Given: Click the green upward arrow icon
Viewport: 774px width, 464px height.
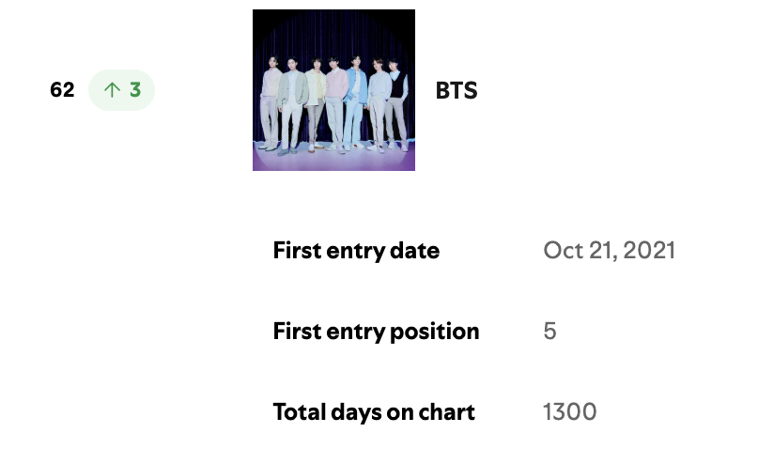Looking at the screenshot, I should coord(112,90).
